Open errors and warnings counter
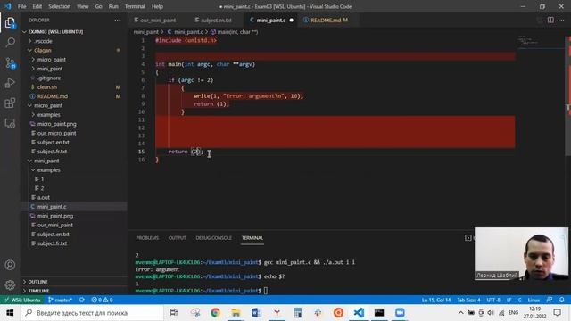The image size is (571, 321). 102,300
